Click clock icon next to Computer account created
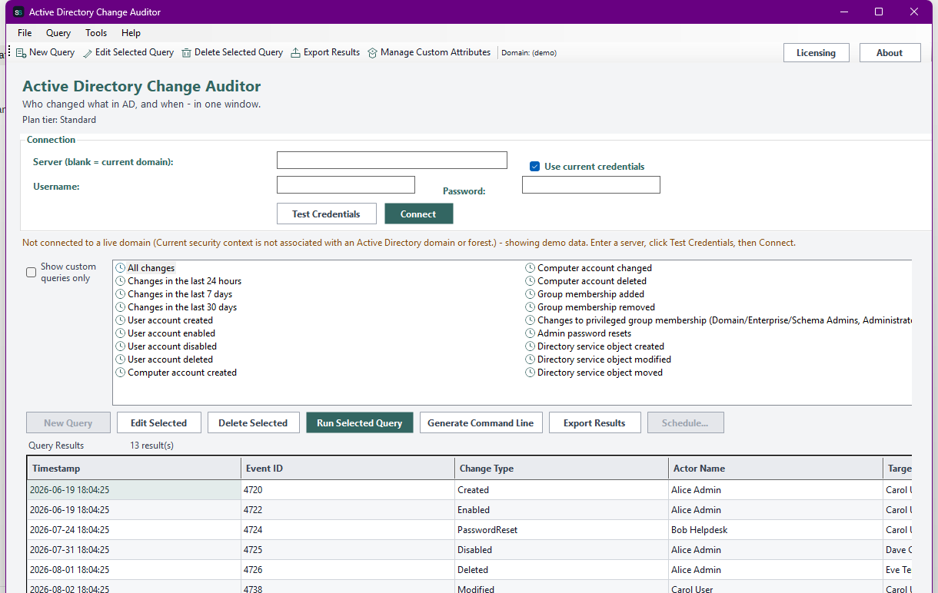Image resolution: width=938 pixels, height=593 pixels. 121,373
